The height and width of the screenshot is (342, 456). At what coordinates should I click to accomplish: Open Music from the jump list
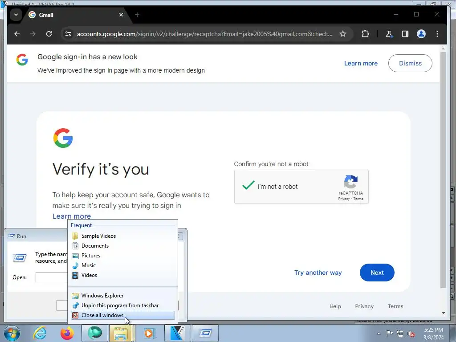pos(123,265)
